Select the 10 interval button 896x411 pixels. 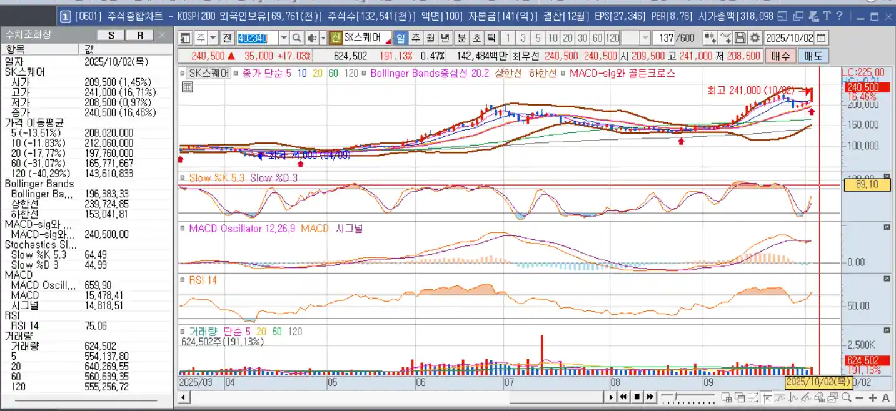pos(553,38)
